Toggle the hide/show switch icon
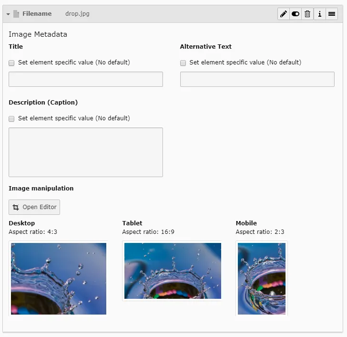Screen dimensions: 347x337 (x=296, y=14)
